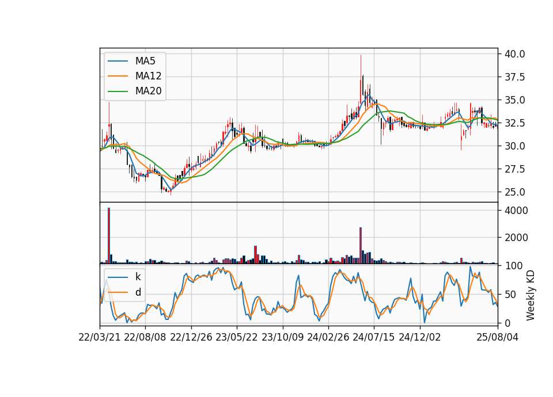553x397 pixels.
Task: Click the 23/10/09 date tick label
Action: (282, 337)
